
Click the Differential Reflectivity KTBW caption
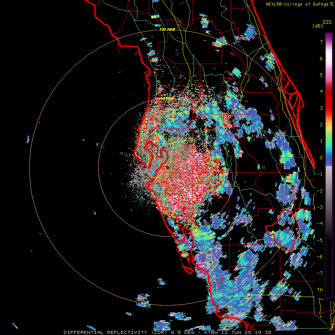(167, 332)
